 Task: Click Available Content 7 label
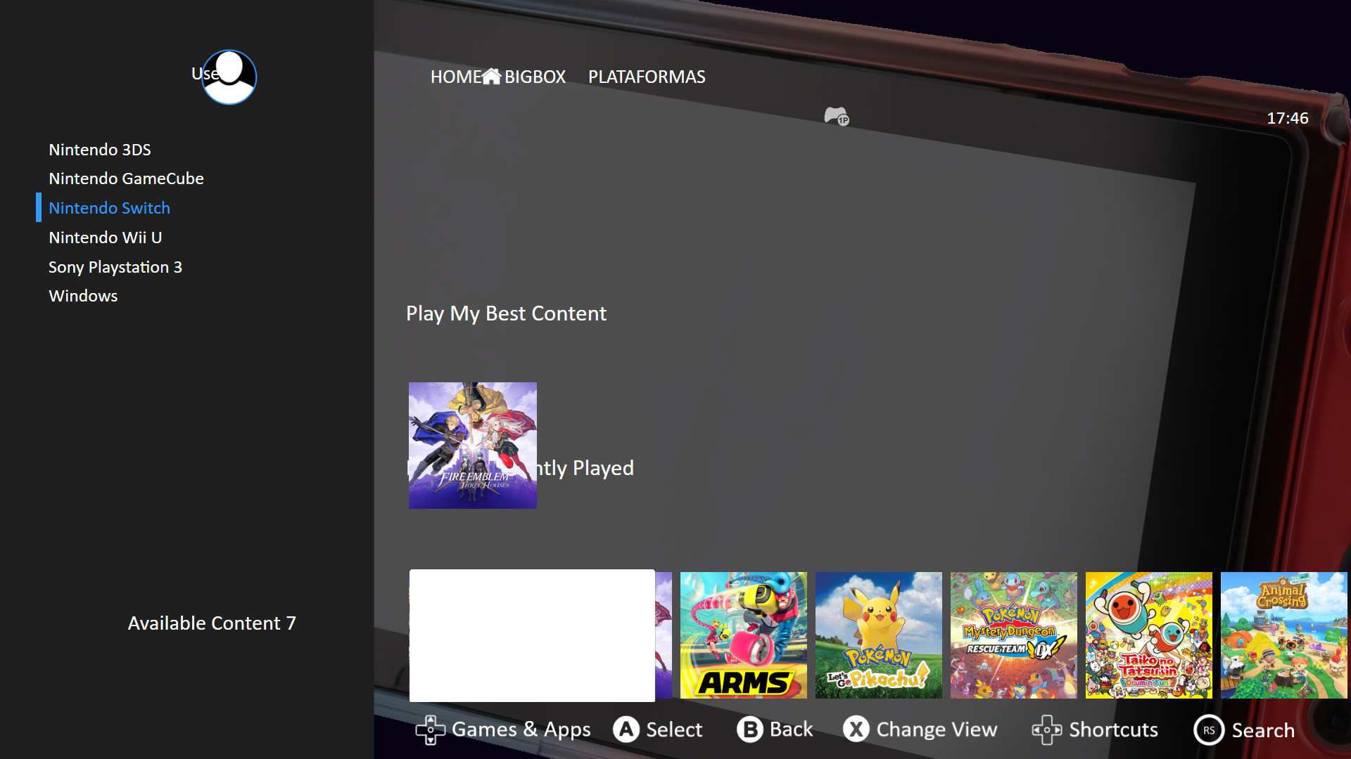coord(212,623)
